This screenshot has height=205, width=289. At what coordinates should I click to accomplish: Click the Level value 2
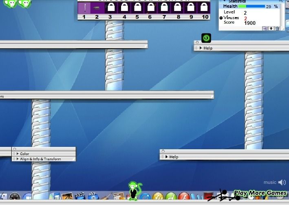click(x=245, y=13)
